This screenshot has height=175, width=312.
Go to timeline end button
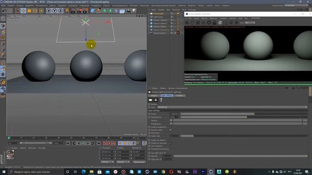point(98,143)
